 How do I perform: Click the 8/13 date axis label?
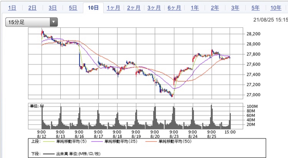pos(60,137)
